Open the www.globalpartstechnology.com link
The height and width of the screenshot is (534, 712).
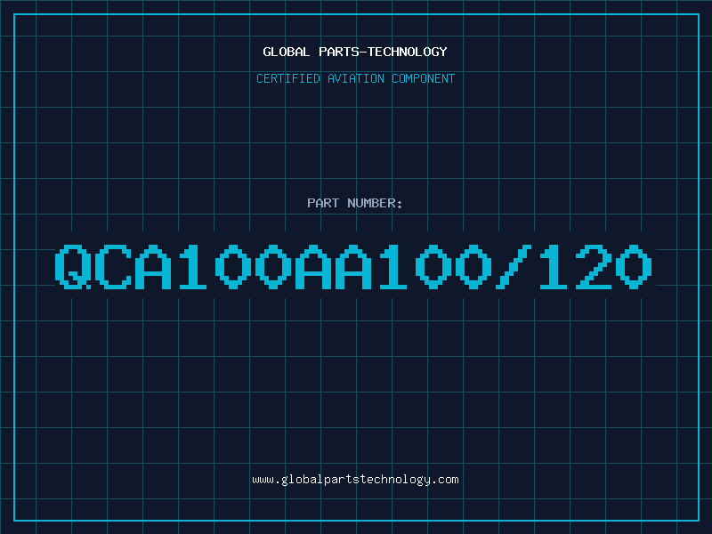355,480
